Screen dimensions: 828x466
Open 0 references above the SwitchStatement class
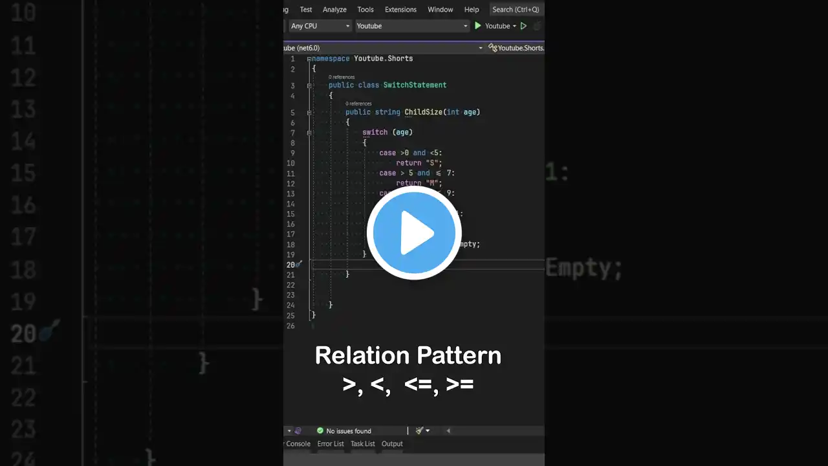pyautogui.click(x=342, y=77)
